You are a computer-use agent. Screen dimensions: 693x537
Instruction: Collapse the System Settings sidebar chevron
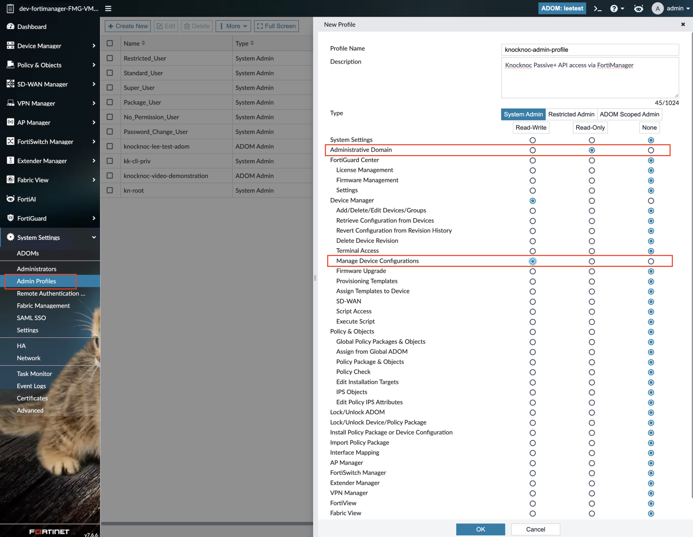click(94, 237)
